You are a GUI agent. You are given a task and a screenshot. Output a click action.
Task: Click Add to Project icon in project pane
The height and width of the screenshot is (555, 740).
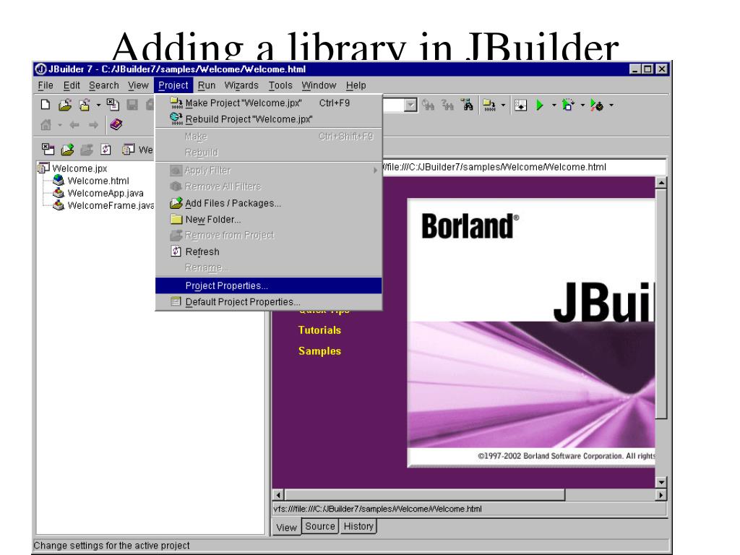coord(67,150)
